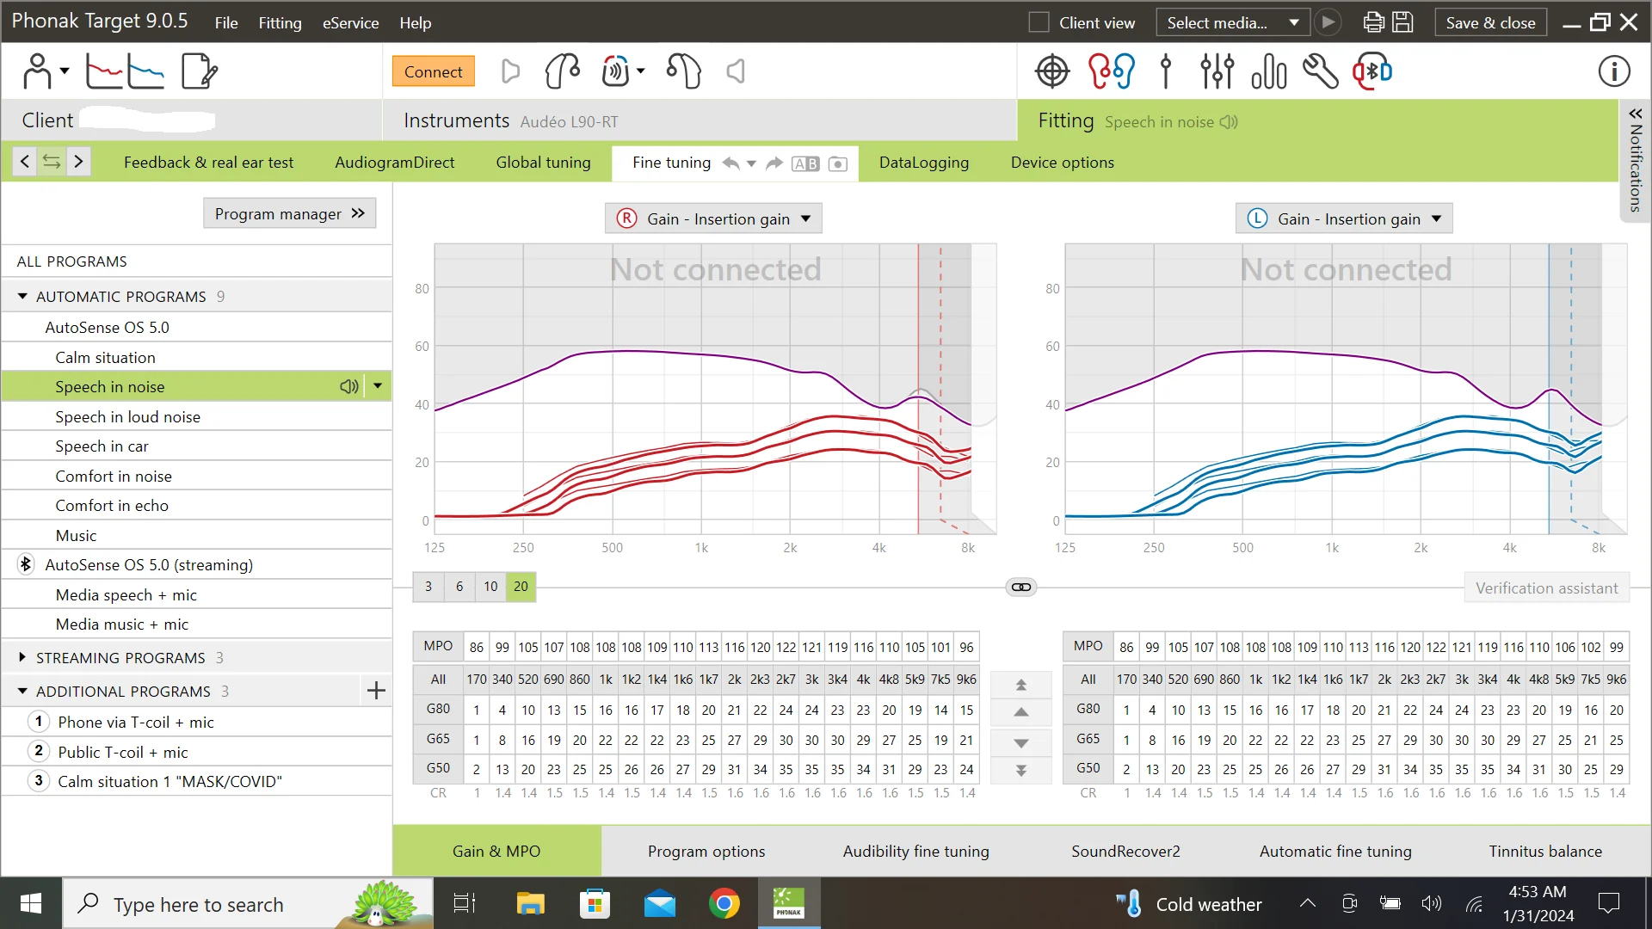Show the information icon
Image resolution: width=1652 pixels, height=929 pixels.
click(x=1614, y=71)
